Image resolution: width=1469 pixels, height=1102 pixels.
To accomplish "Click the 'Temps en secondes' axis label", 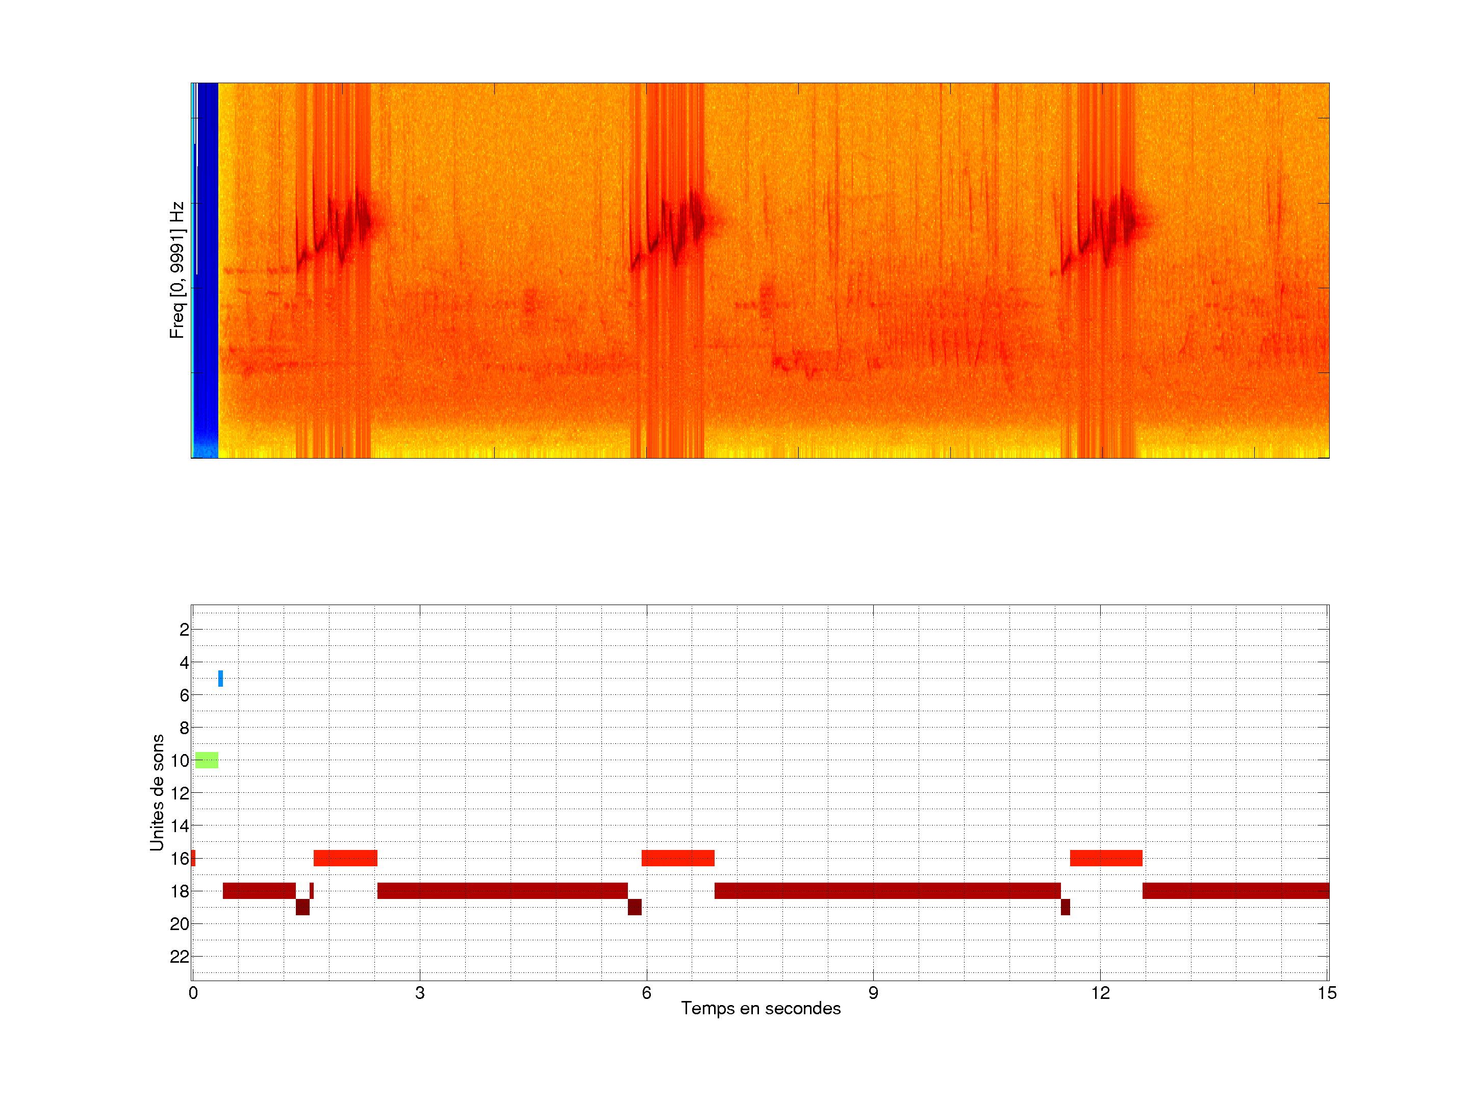I will [761, 1008].
